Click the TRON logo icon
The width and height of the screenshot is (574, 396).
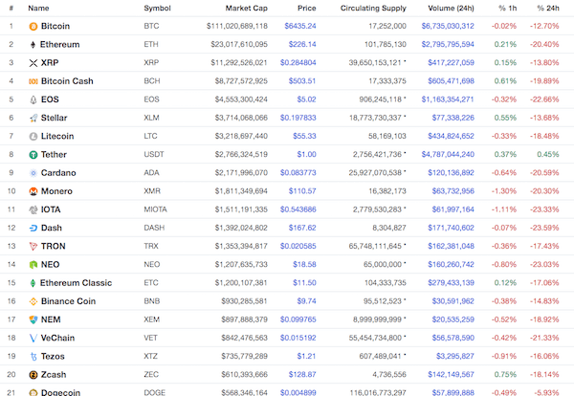coord(33,247)
